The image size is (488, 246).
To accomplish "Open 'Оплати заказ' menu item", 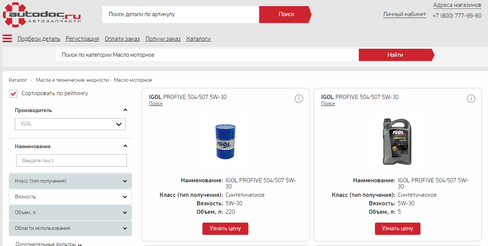I will [122, 39].
